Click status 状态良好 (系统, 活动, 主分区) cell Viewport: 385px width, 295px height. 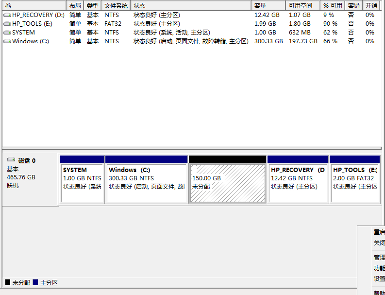(172, 33)
